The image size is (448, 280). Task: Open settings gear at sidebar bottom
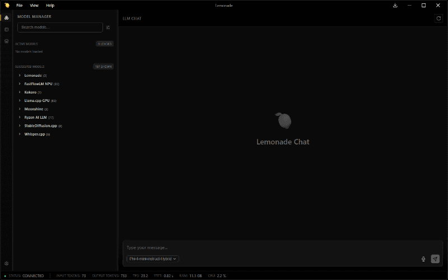pos(6,263)
